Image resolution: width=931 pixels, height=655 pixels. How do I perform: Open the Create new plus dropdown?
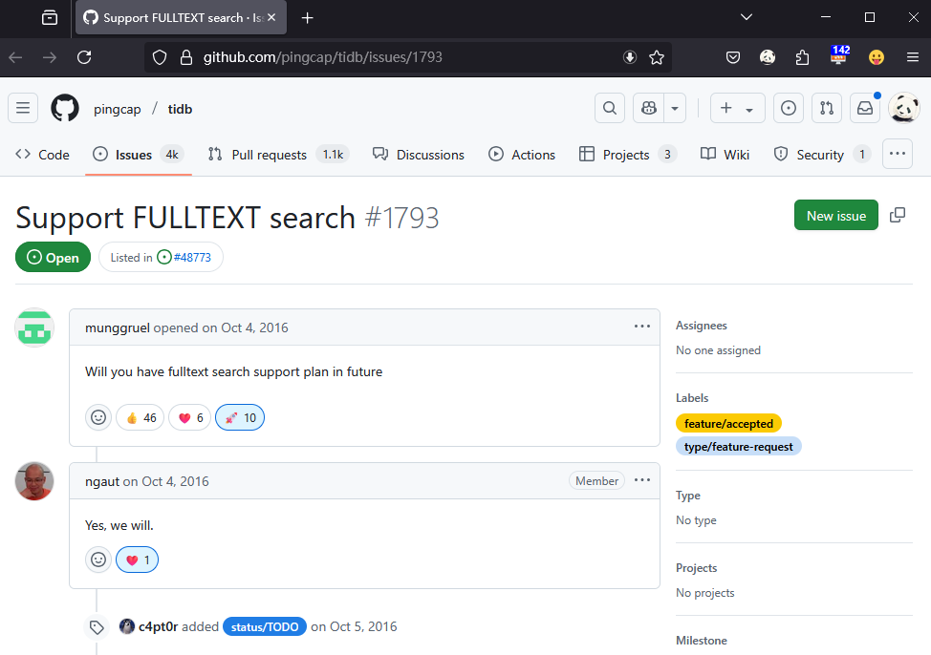click(x=737, y=108)
